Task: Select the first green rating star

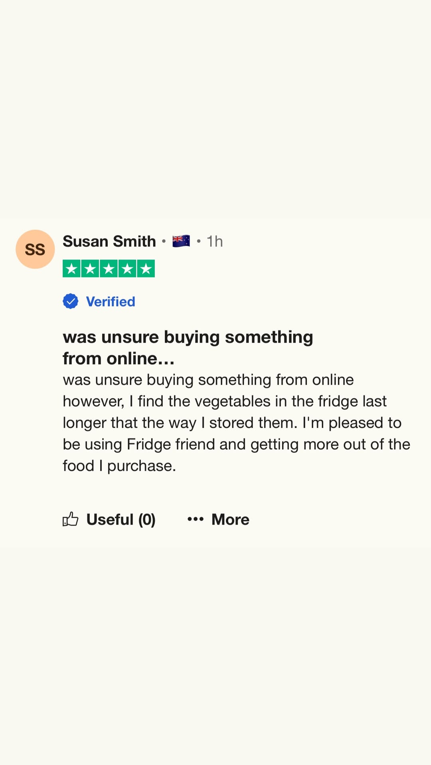Action: 72,269
